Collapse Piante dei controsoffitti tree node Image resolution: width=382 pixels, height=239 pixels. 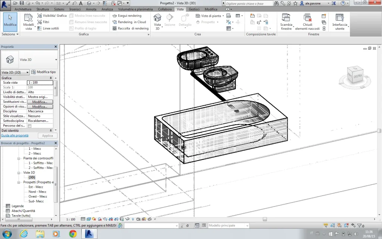point(19,158)
